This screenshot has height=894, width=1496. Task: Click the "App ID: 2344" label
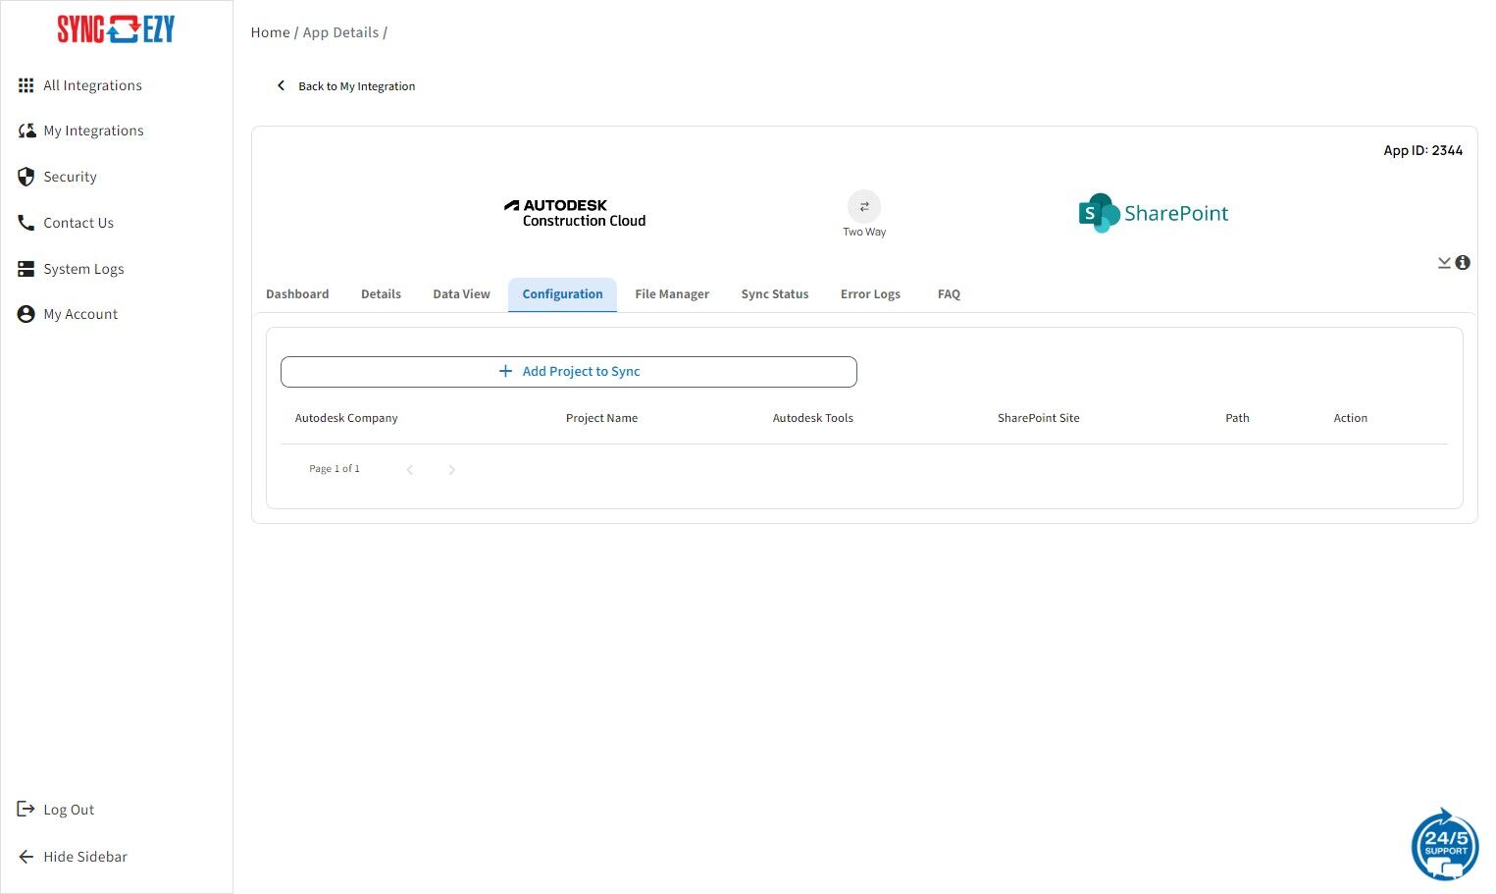(x=1422, y=150)
